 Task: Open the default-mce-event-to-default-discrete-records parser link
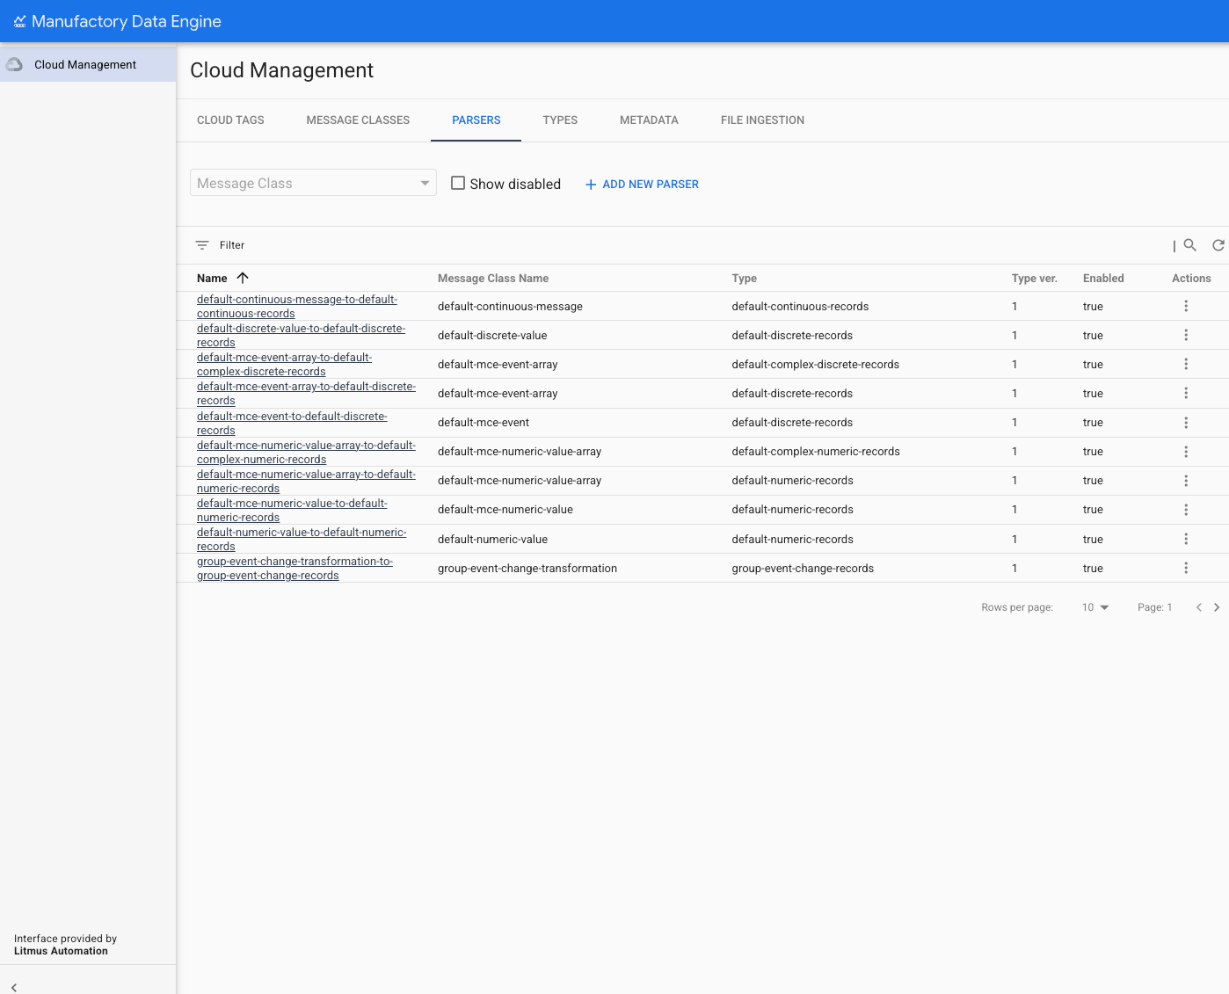pos(292,423)
